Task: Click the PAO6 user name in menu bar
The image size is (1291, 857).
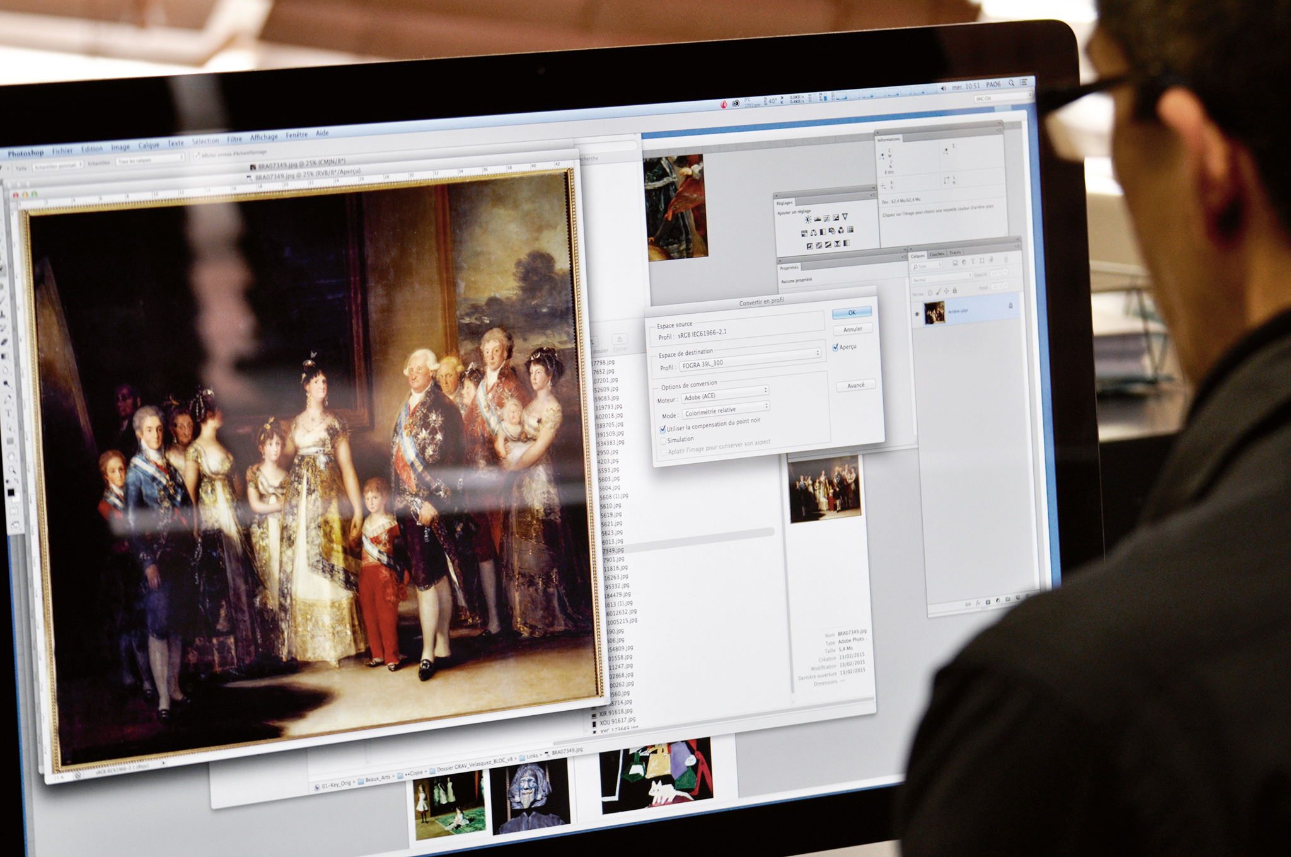Action: tap(993, 84)
